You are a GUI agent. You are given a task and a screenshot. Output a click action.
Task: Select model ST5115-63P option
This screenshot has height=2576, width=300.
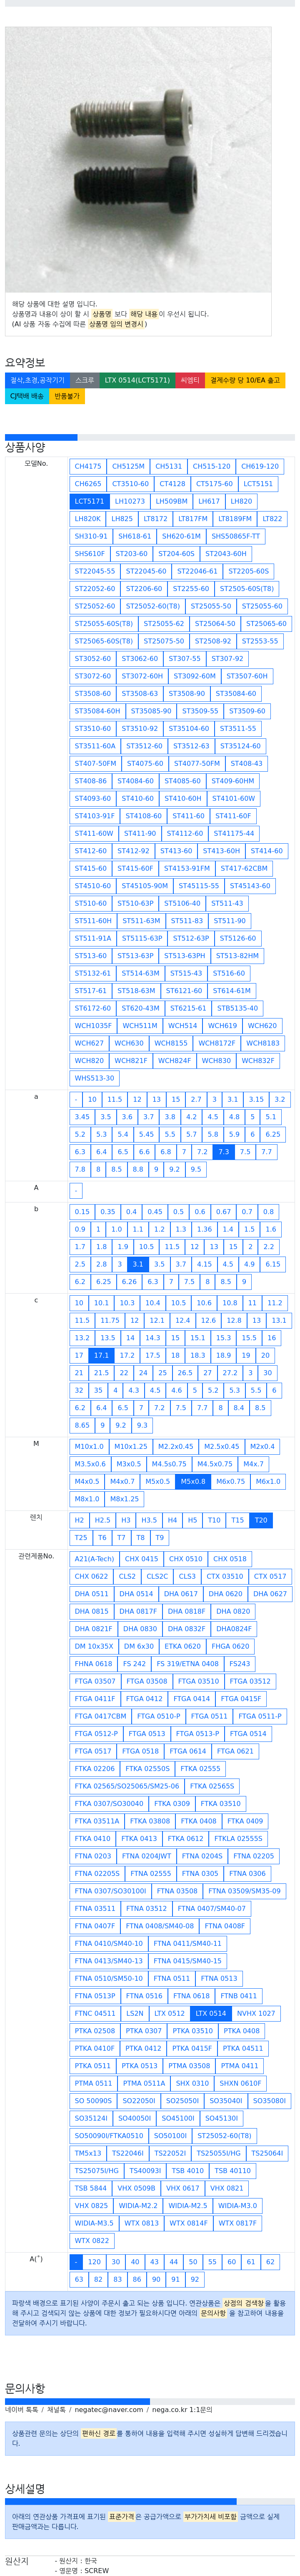[x=142, y=938]
